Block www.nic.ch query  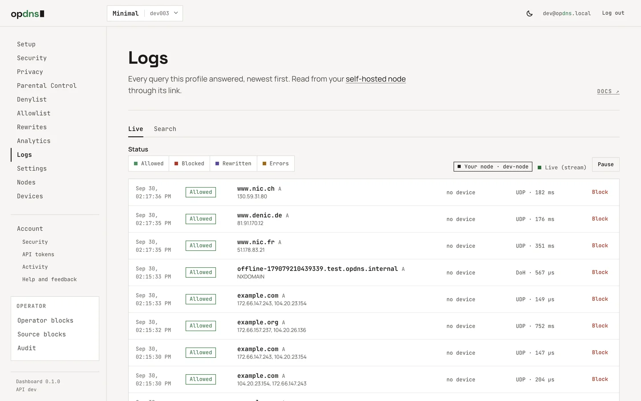pyautogui.click(x=600, y=192)
